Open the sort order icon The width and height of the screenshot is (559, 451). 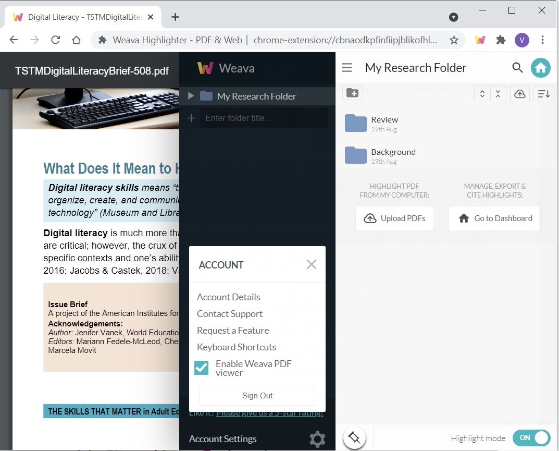pyautogui.click(x=544, y=94)
